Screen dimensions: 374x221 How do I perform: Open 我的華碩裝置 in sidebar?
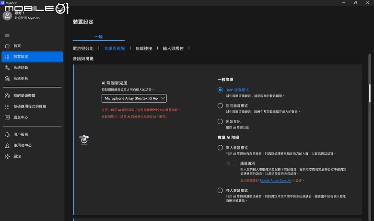(32, 96)
